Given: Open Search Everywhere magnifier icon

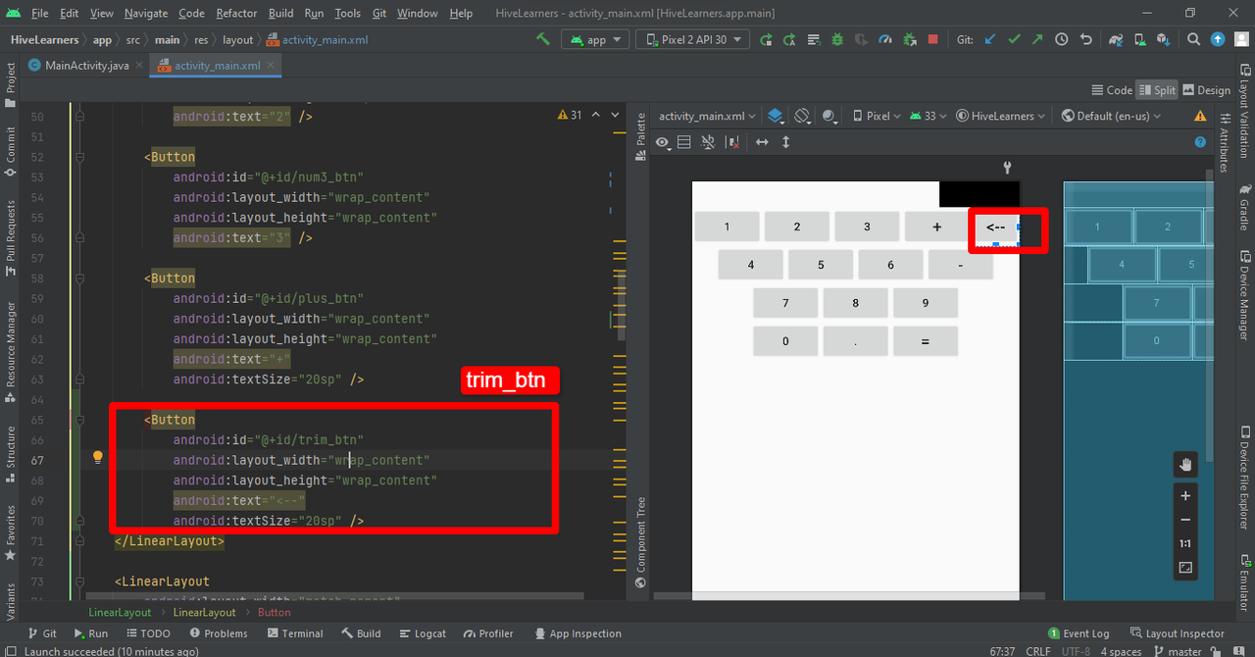Looking at the screenshot, I should click(1193, 39).
